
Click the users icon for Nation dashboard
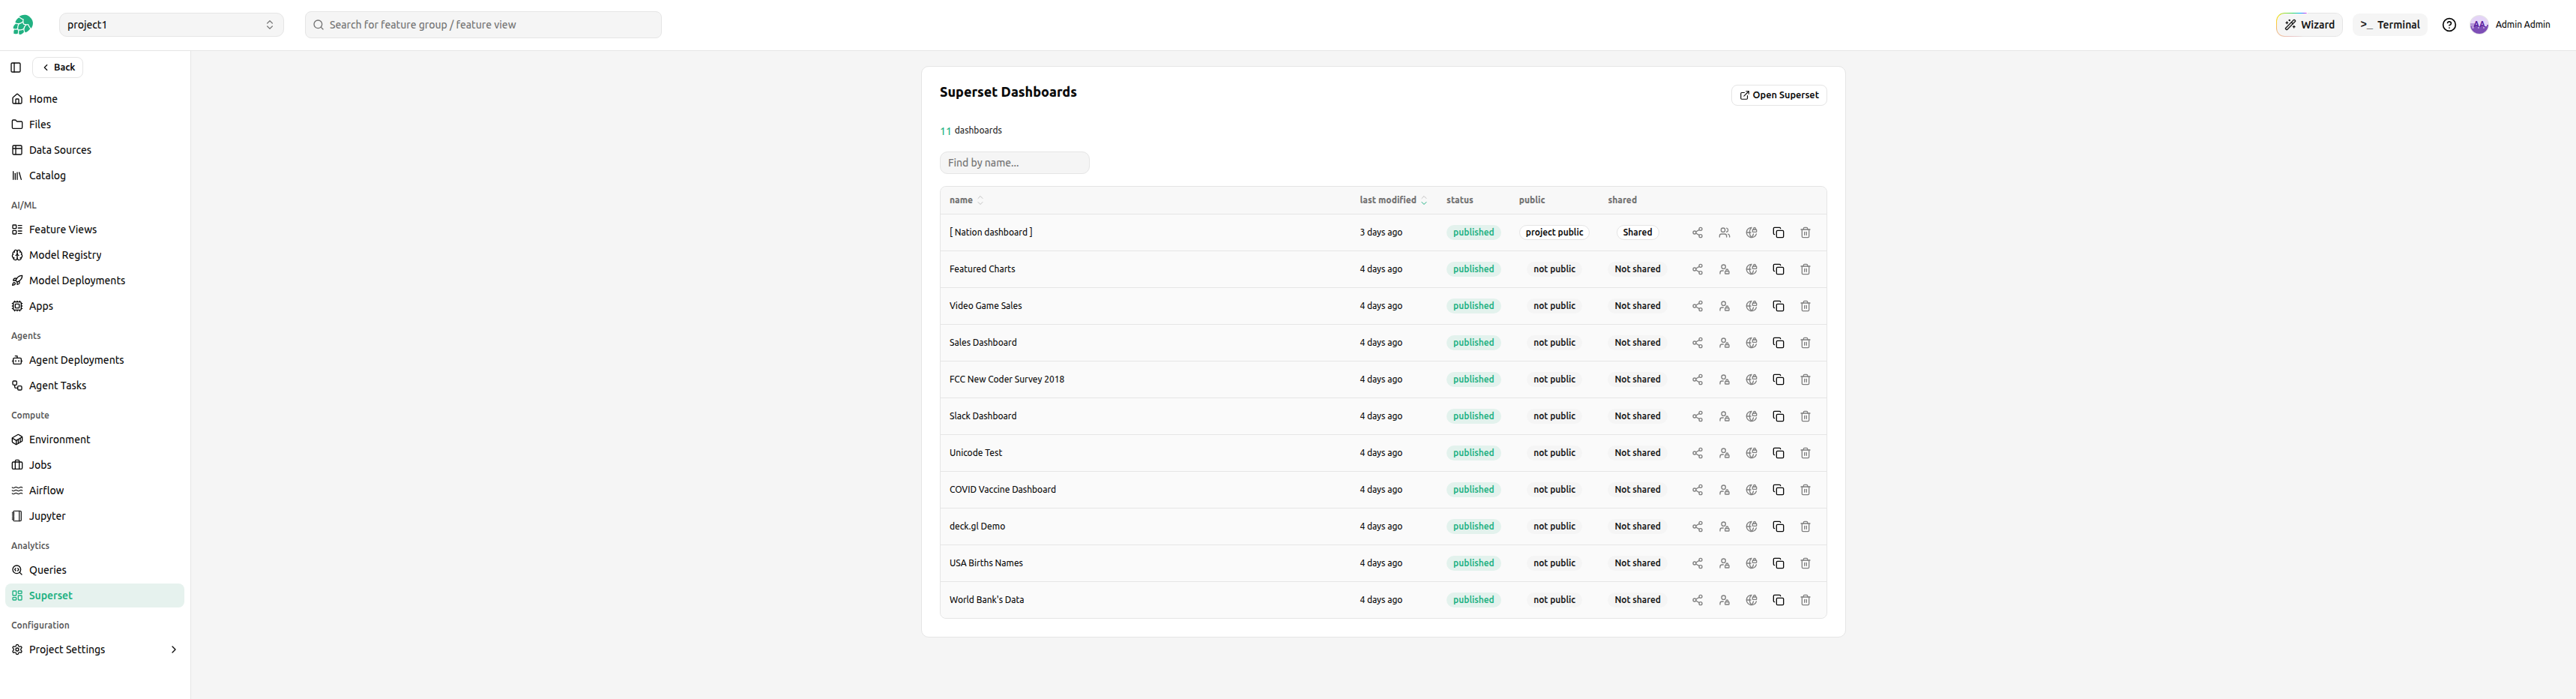(x=1724, y=233)
